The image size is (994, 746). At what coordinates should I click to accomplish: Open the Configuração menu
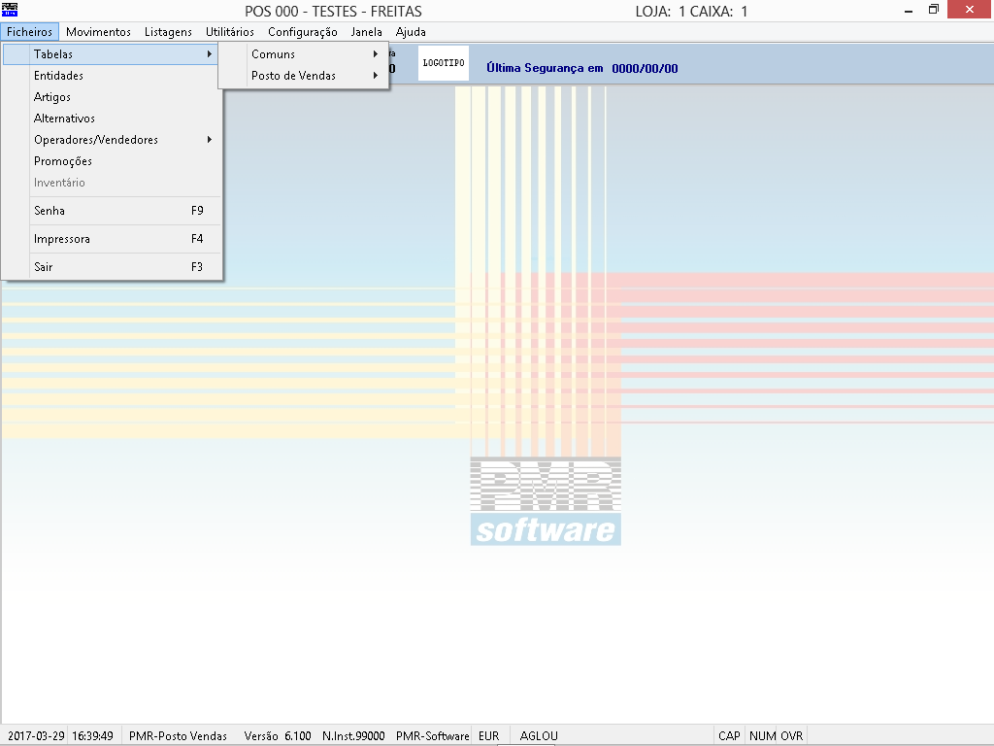click(x=303, y=32)
